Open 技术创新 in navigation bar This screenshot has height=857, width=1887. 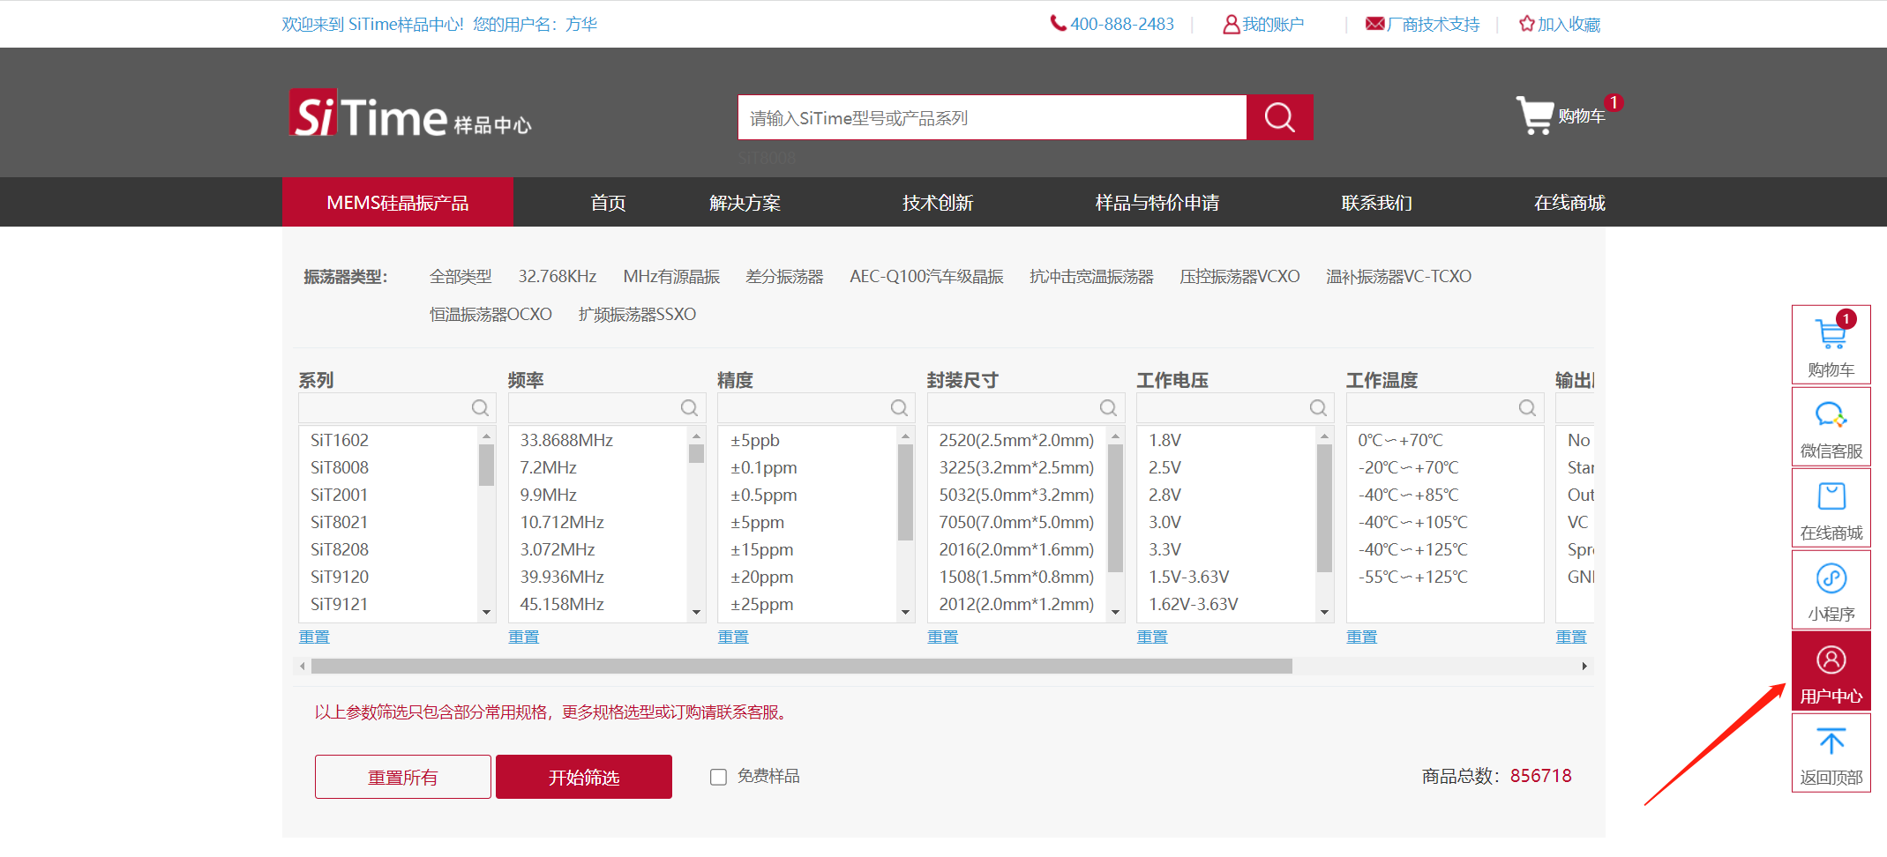pos(938,203)
